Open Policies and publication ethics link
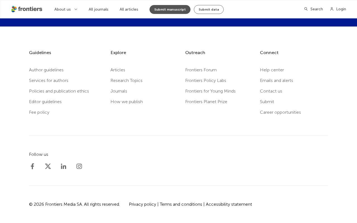The image size is (357, 223). [x=59, y=91]
